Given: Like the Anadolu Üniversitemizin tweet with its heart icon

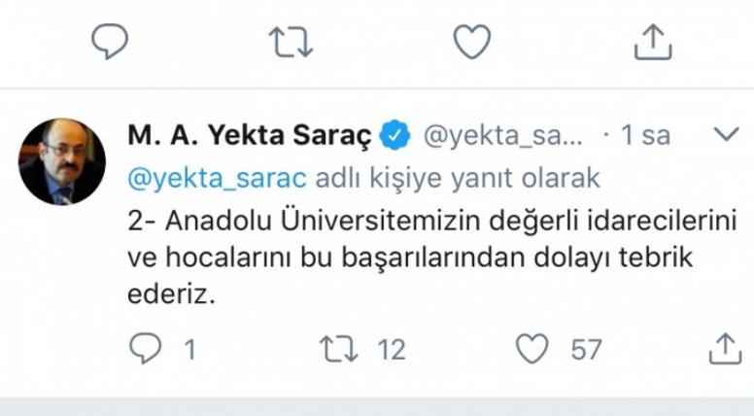Looking at the screenshot, I should point(533,349).
